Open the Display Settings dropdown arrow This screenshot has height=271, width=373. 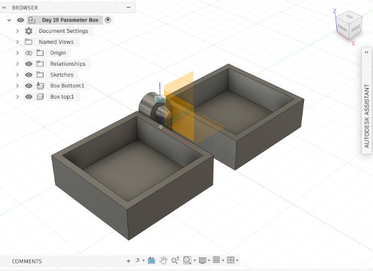pos(209,260)
